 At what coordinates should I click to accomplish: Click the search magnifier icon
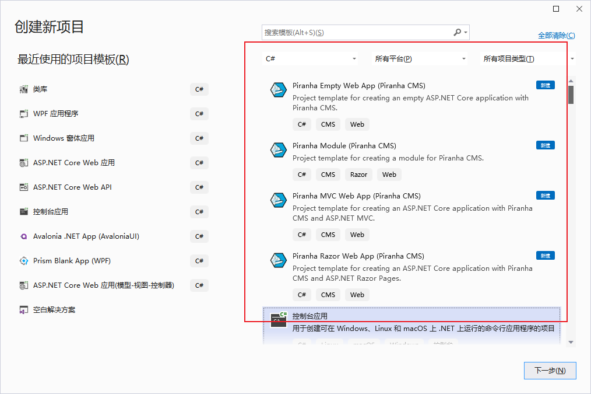(457, 33)
